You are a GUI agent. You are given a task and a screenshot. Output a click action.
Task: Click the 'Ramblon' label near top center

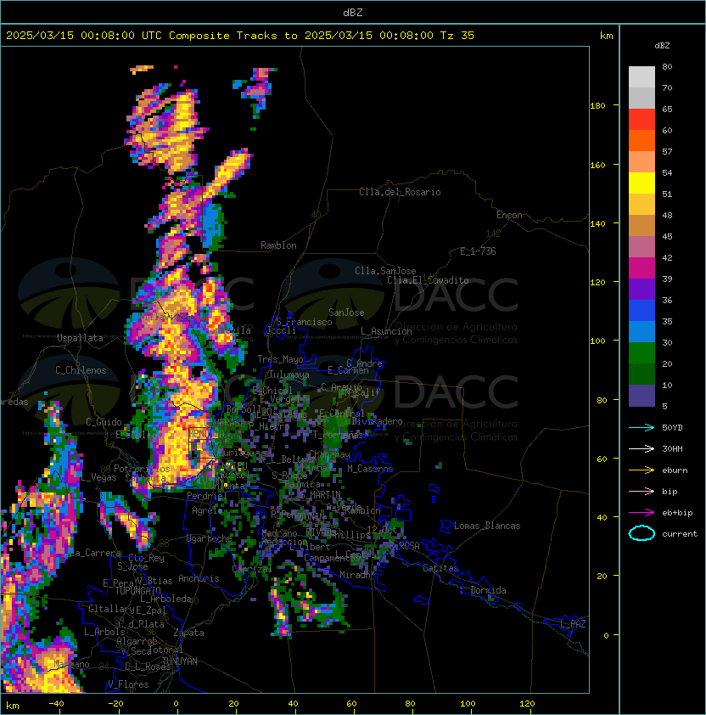(278, 245)
